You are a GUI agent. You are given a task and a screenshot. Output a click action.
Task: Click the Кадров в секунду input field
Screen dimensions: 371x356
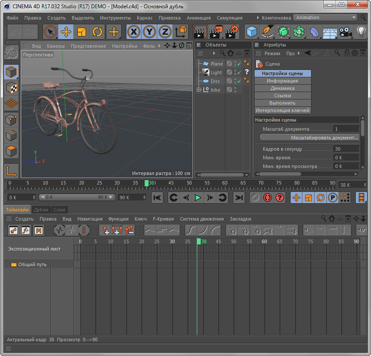pyautogui.click(x=345, y=149)
